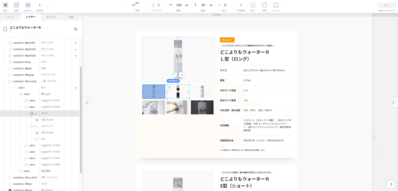Expand the section #point01 layer
Screen dimensions: 398x191
[x=4, y=43]
